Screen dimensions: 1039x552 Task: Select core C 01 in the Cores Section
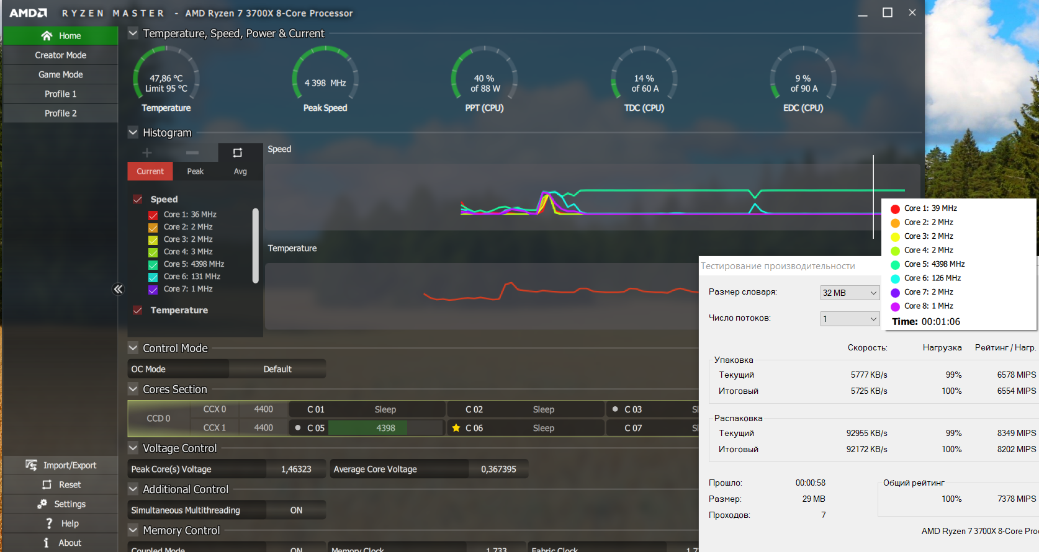(x=367, y=409)
